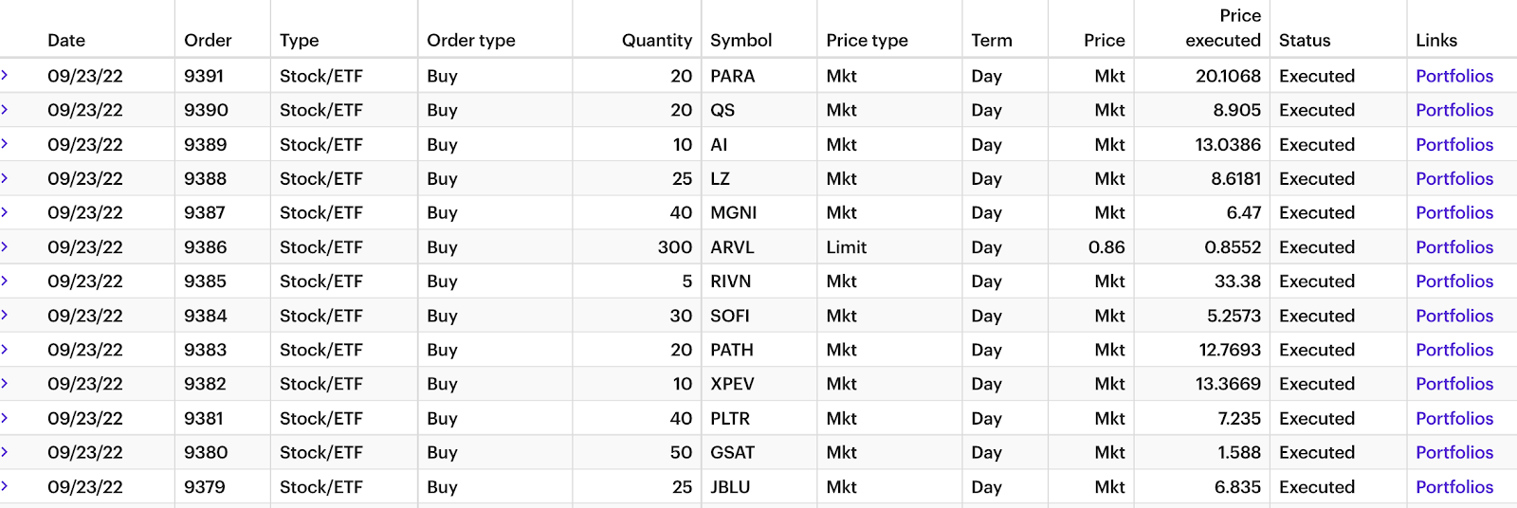The height and width of the screenshot is (508, 1517).
Task: Open Portfolios link for LZ order
Action: tap(1454, 178)
